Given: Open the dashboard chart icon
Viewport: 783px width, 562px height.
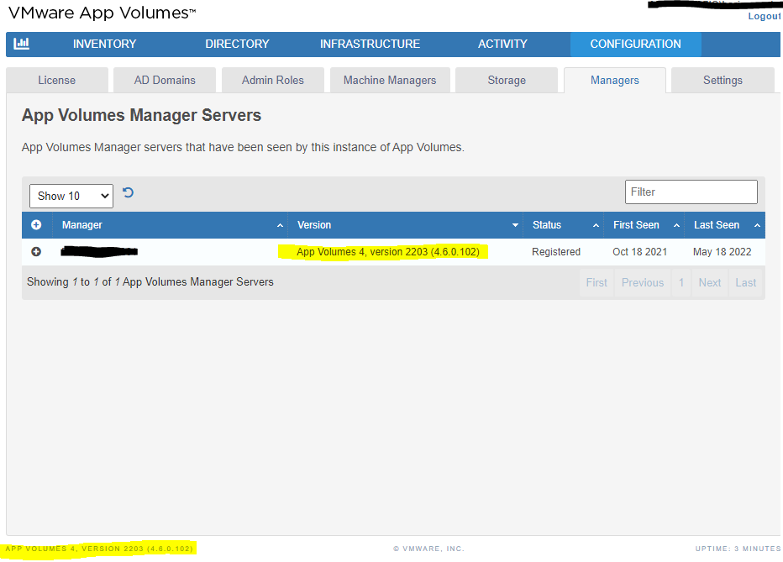Looking at the screenshot, I should (22, 44).
